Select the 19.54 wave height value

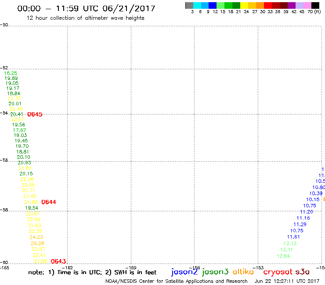(x=32, y=208)
